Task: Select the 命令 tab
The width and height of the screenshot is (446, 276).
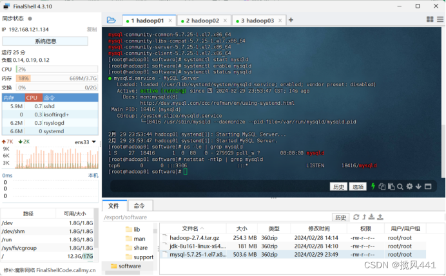Action: point(139,206)
